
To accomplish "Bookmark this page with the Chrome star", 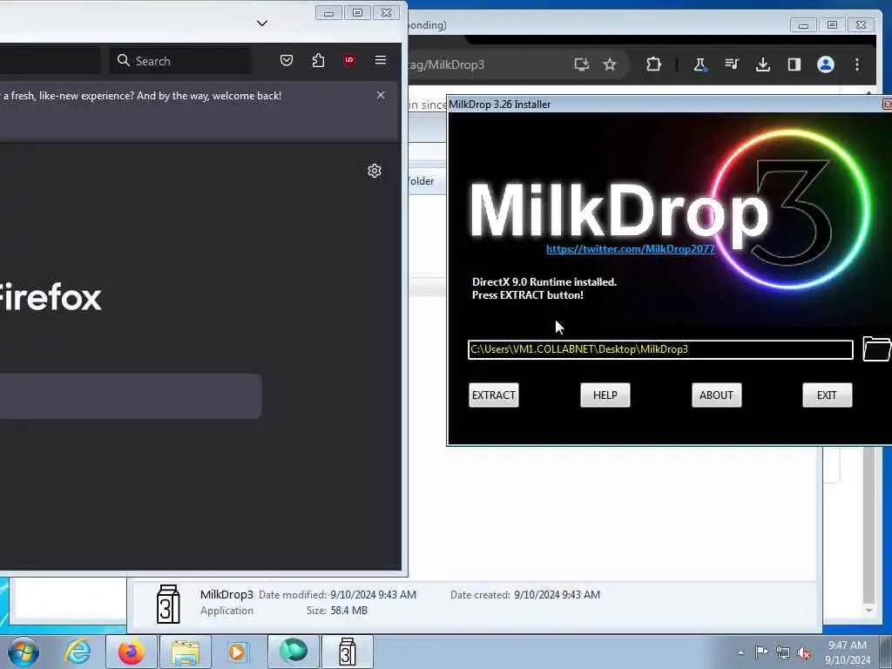I will click(609, 64).
